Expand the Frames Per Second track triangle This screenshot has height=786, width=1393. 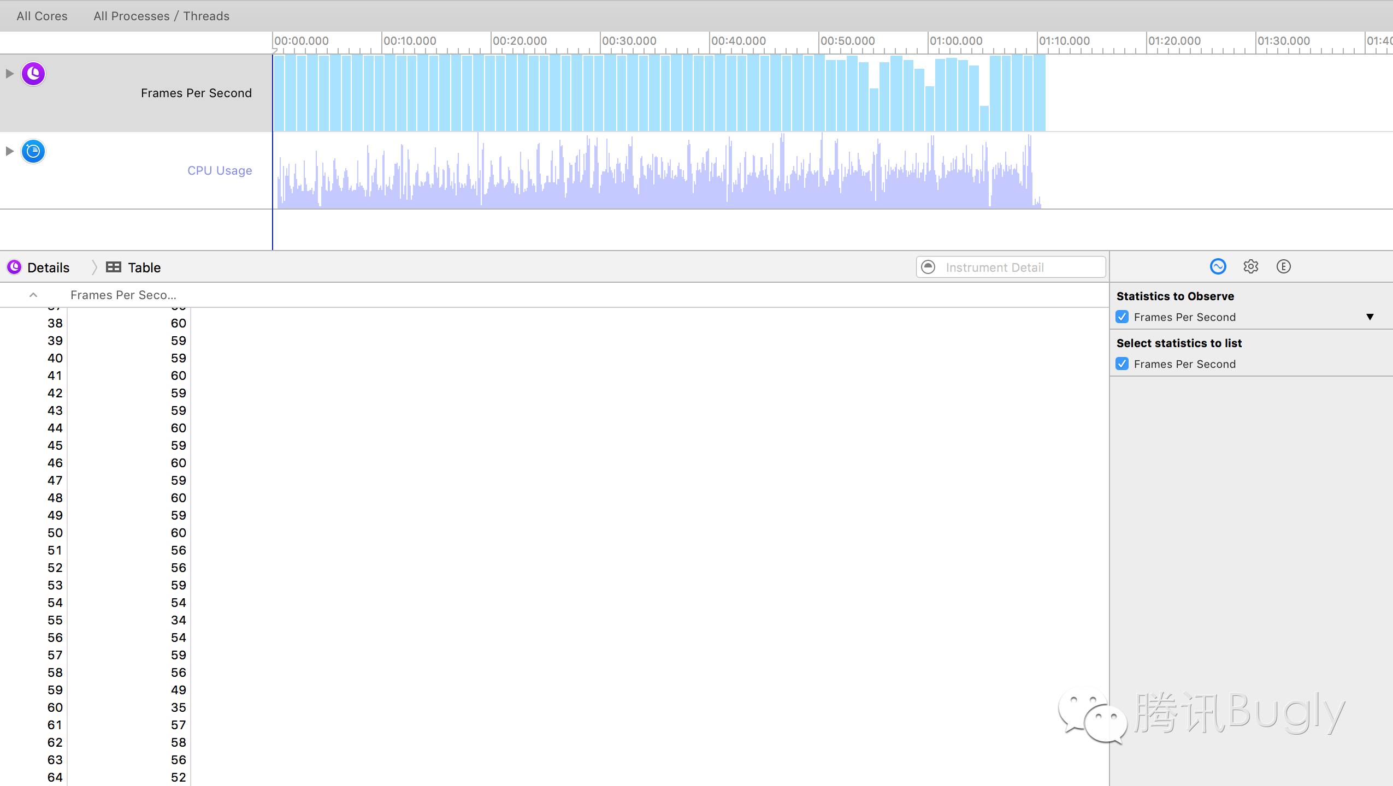[x=9, y=74]
